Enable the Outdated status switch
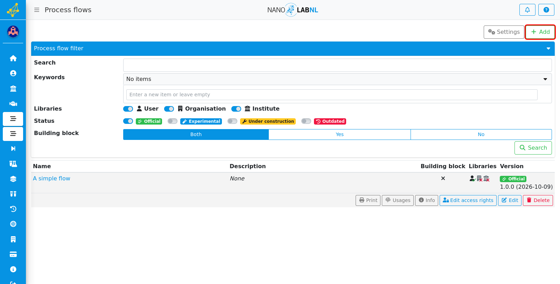Viewport: 560px width, 284px height. [306, 121]
